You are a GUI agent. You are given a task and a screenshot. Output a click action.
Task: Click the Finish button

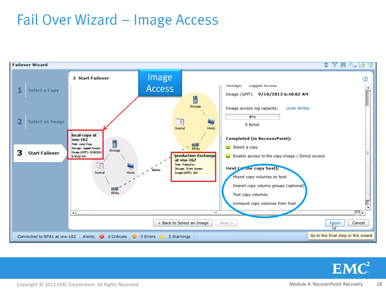tap(335, 223)
